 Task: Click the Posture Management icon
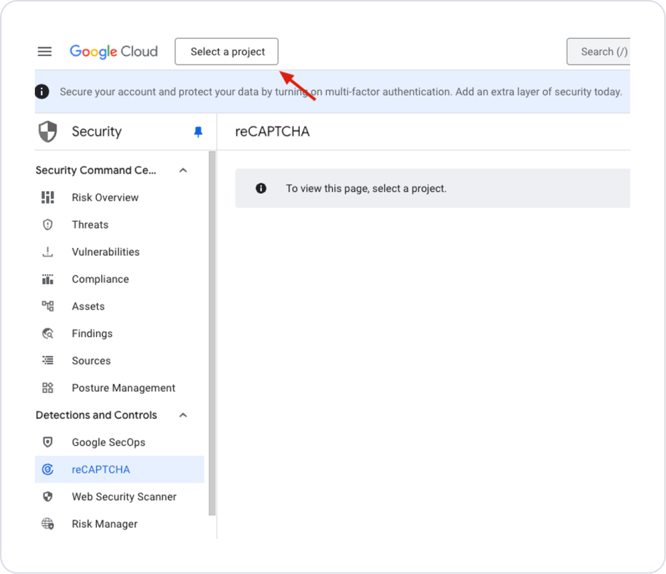(48, 388)
